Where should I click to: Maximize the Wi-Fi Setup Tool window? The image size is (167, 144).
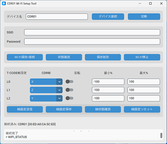point(150,3)
